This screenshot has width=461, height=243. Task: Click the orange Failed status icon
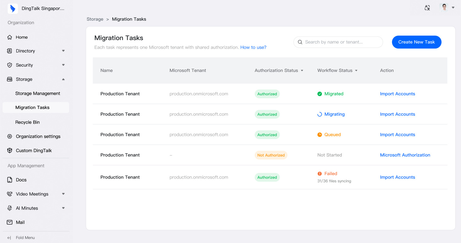click(x=319, y=174)
